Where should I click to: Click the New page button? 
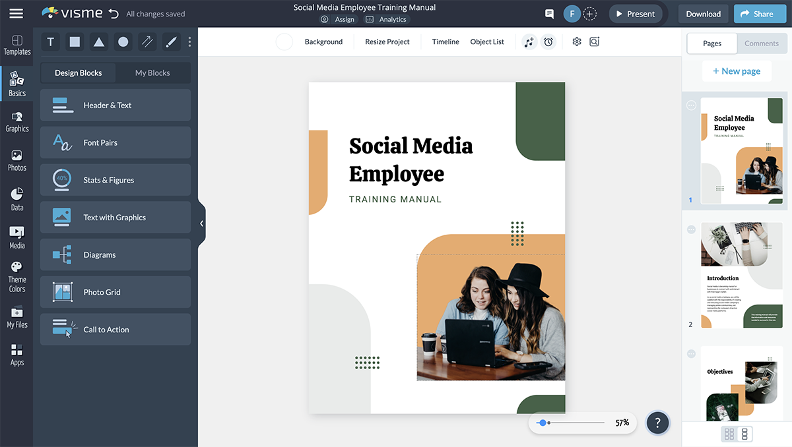[x=737, y=71]
